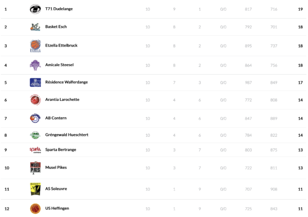Click the Sparta Bertrange logo

(35, 149)
